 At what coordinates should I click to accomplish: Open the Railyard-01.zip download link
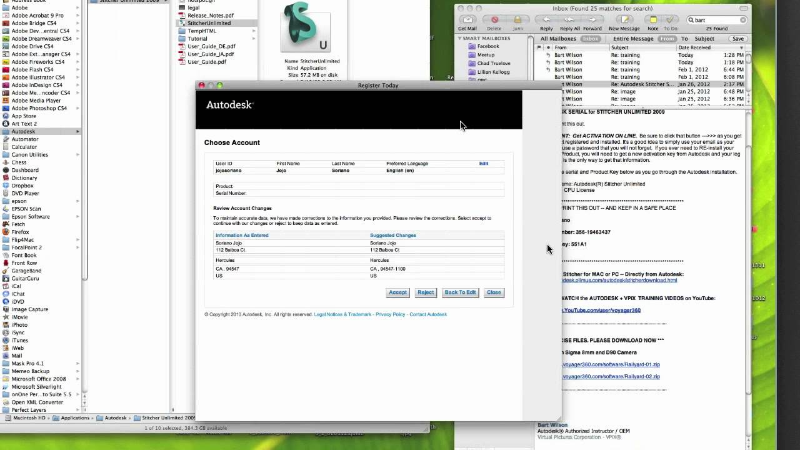tap(611, 364)
